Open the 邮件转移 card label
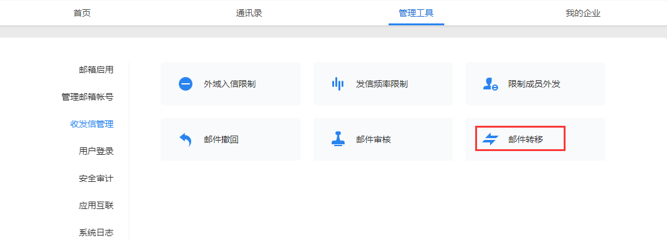 [526, 139]
